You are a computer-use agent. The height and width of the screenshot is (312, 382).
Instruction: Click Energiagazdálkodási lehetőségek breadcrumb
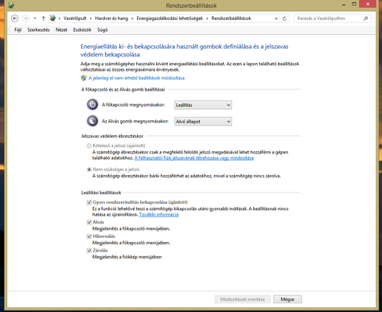point(170,18)
